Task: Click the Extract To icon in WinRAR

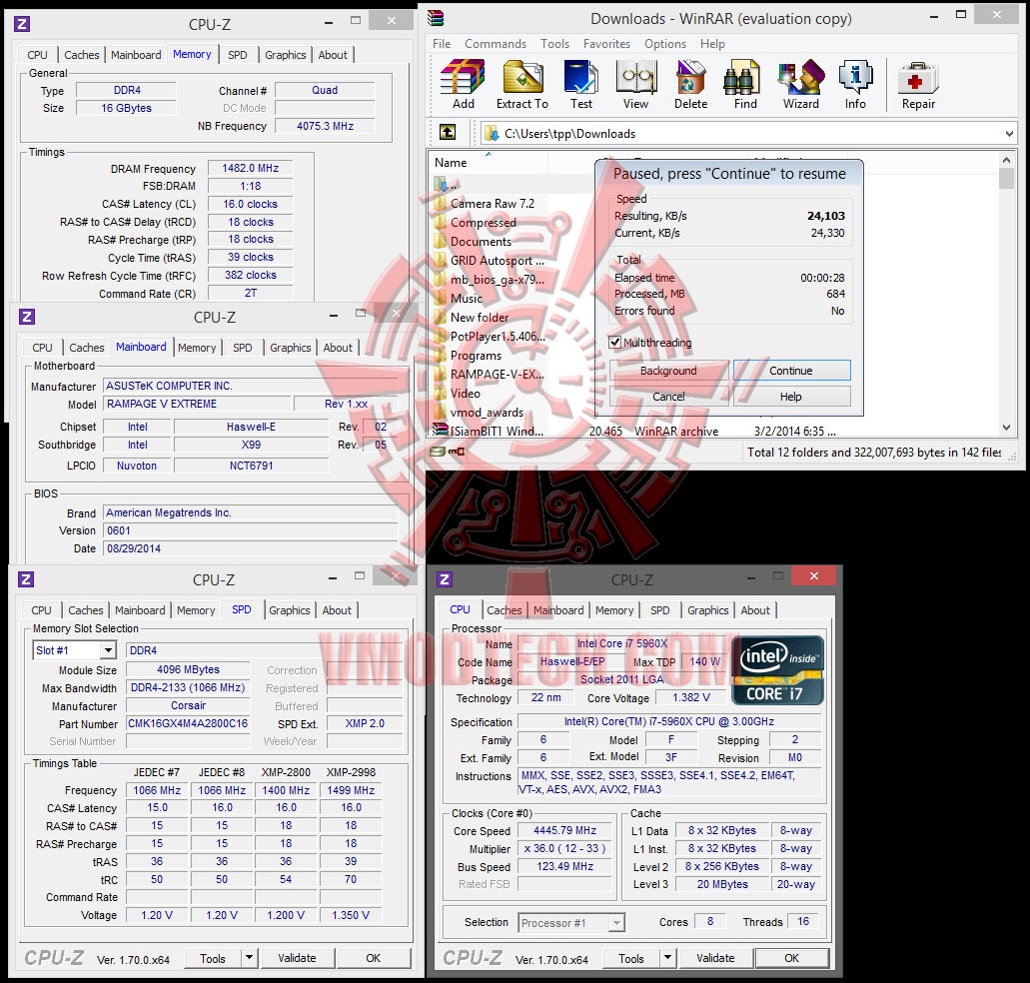Action: tap(522, 77)
